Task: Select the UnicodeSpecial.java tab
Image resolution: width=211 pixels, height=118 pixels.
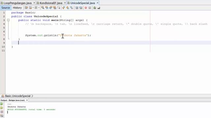Action: point(82,3)
